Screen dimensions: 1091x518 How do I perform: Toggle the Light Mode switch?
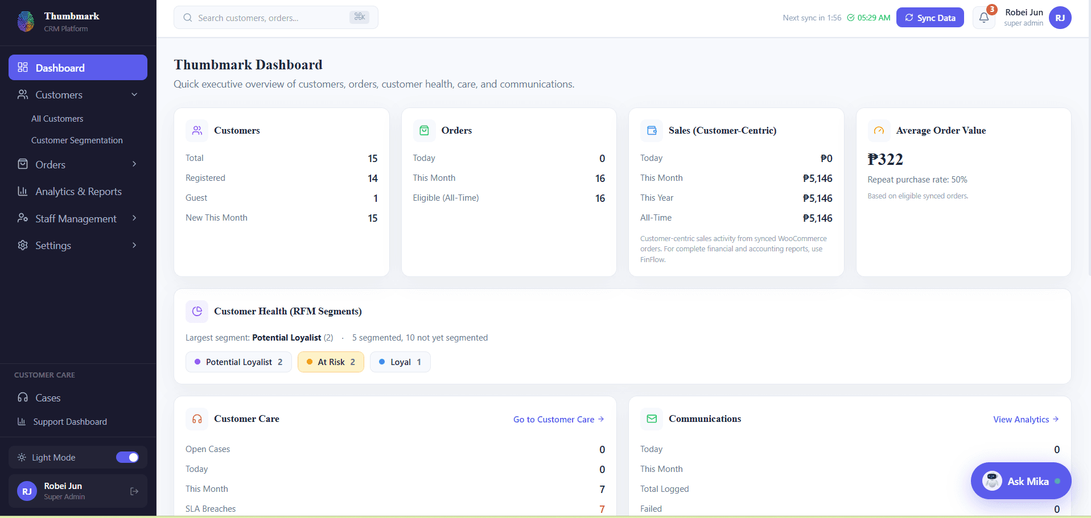(x=127, y=457)
